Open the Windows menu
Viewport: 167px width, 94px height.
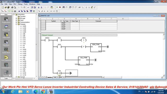point(32,4)
